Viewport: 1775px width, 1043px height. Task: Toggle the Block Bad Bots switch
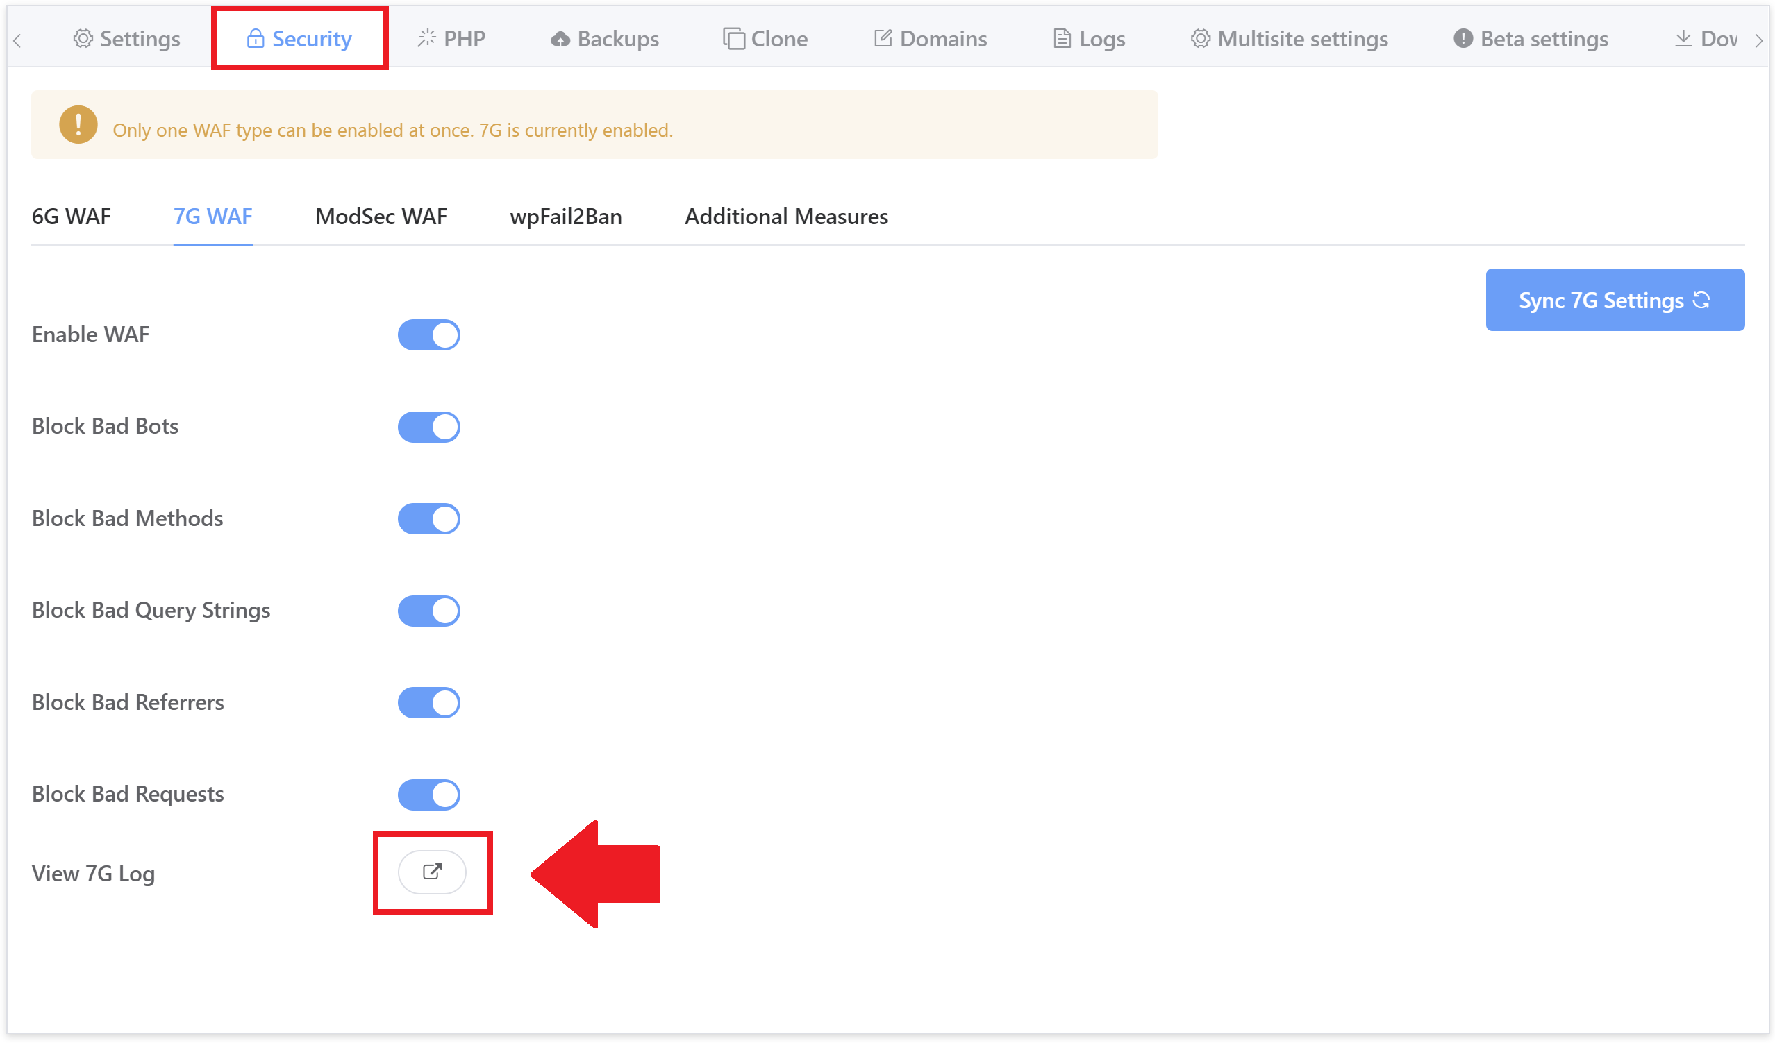pos(429,427)
